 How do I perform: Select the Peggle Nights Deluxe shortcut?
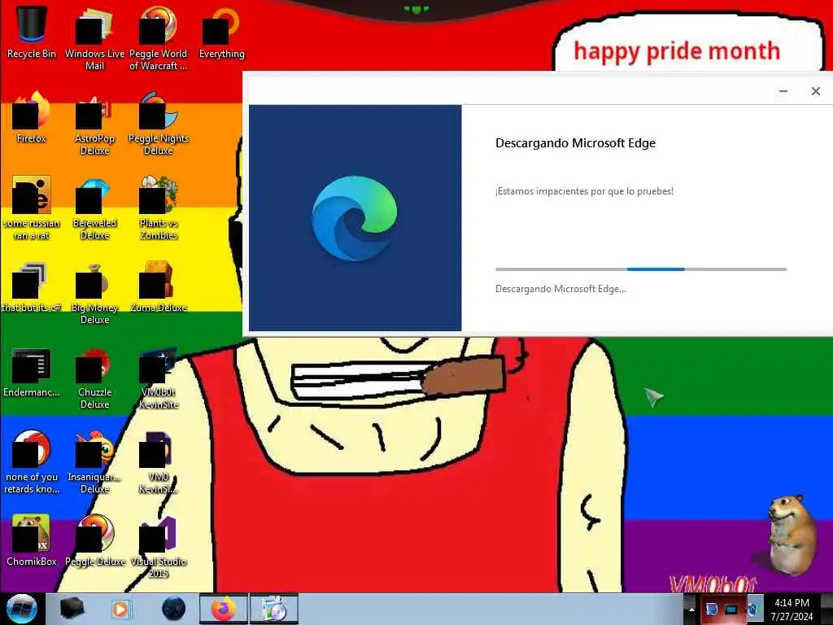[158, 124]
